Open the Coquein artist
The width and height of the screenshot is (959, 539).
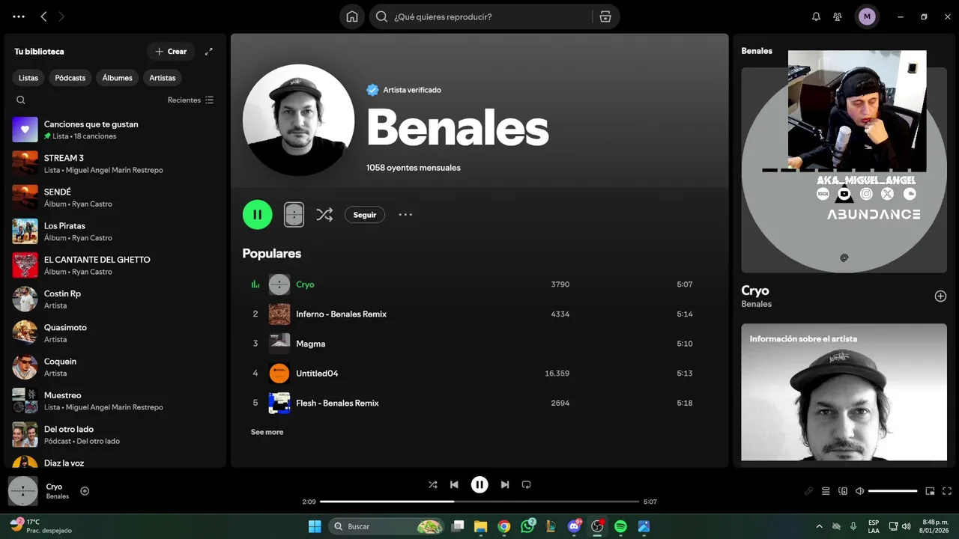click(x=115, y=367)
